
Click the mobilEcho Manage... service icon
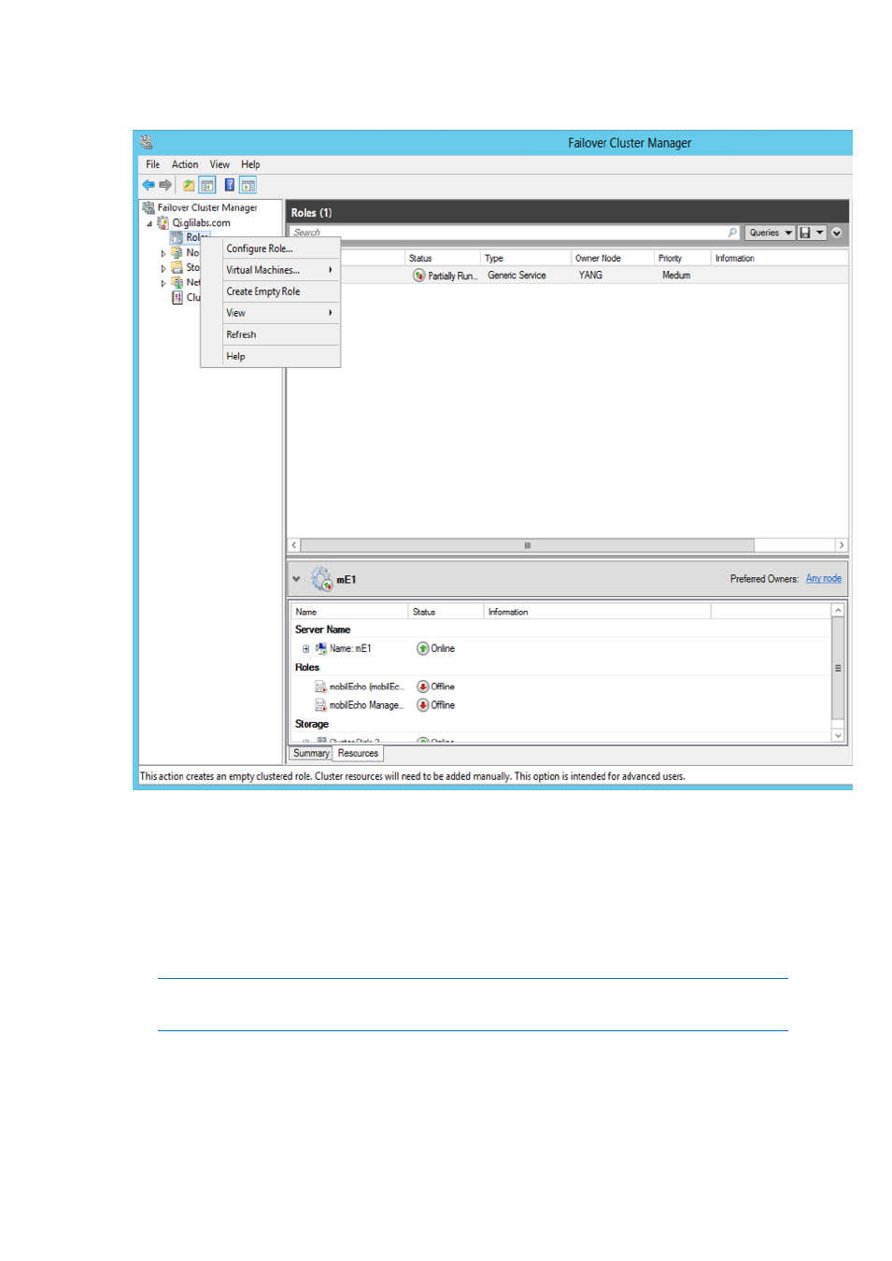click(x=320, y=705)
